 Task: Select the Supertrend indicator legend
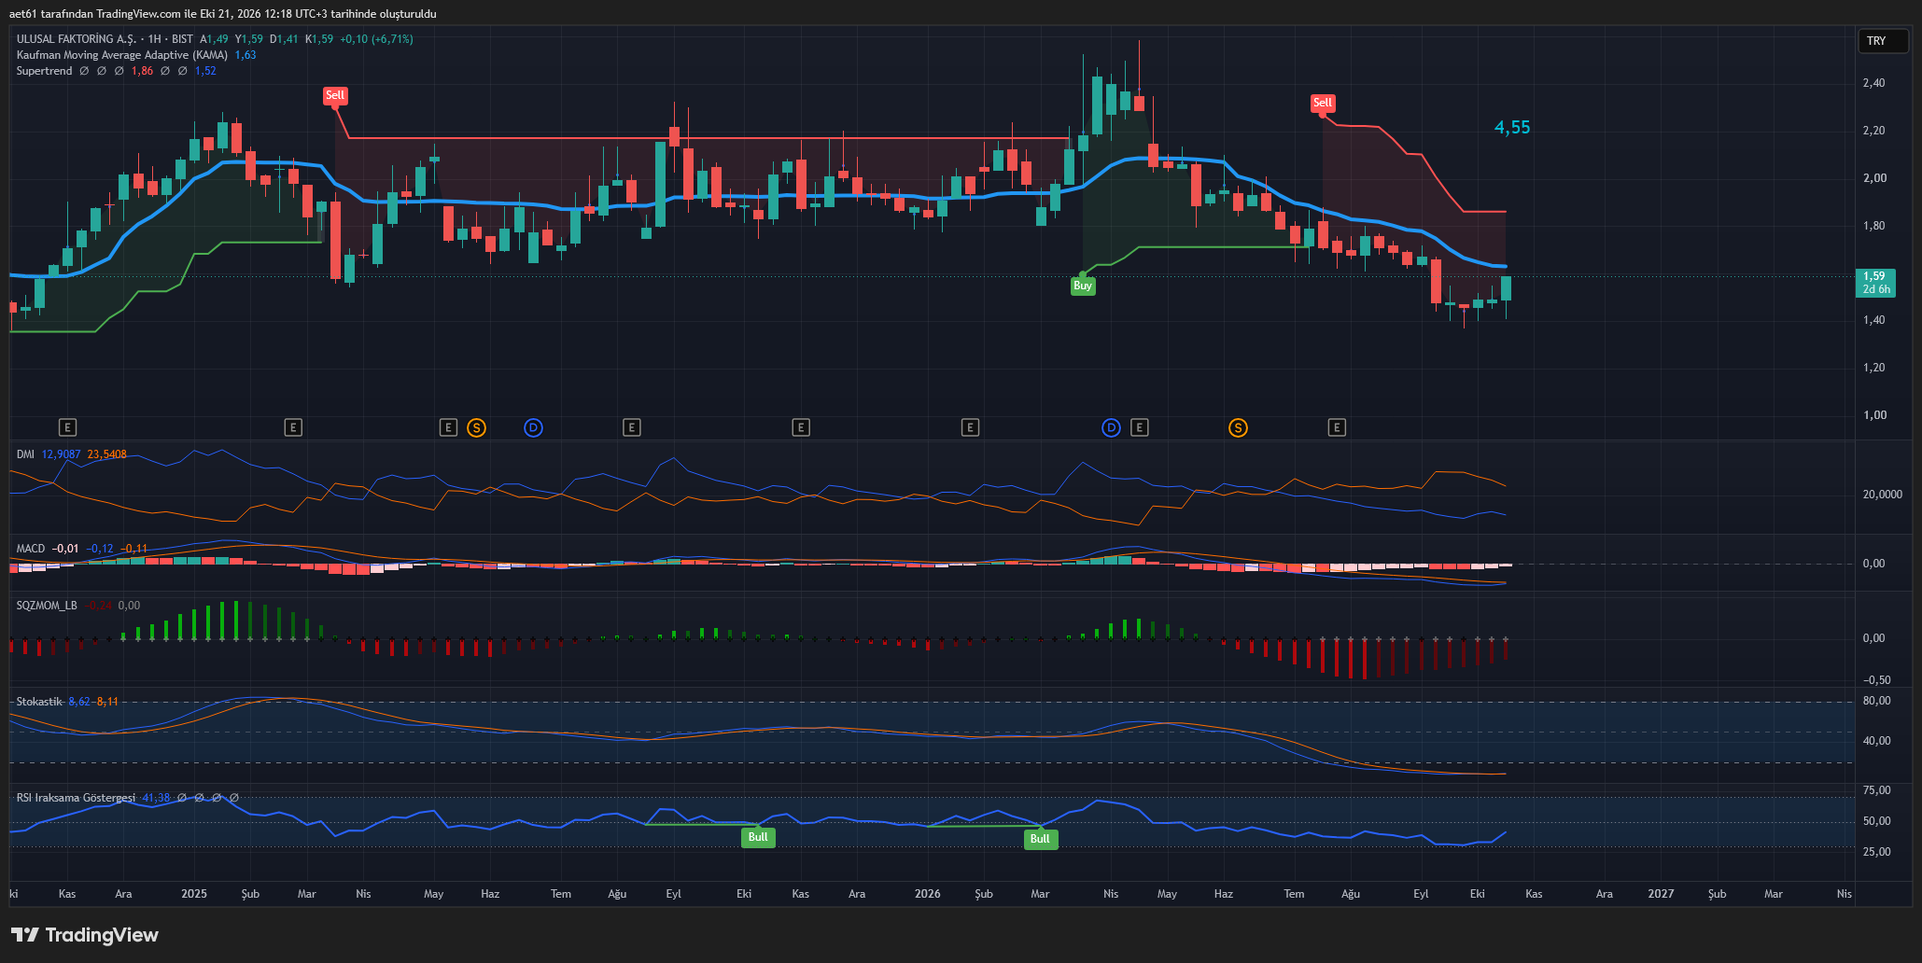(x=44, y=71)
